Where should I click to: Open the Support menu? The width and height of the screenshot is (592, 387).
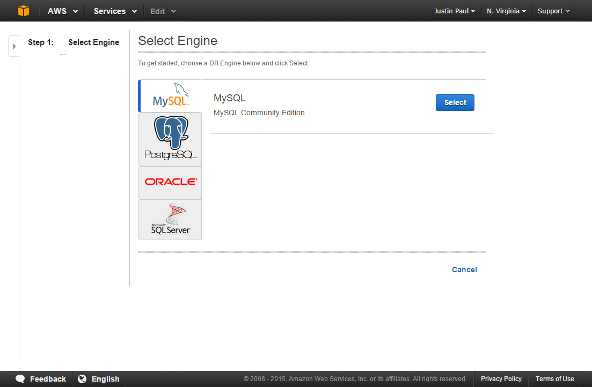[x=553, y=11]
